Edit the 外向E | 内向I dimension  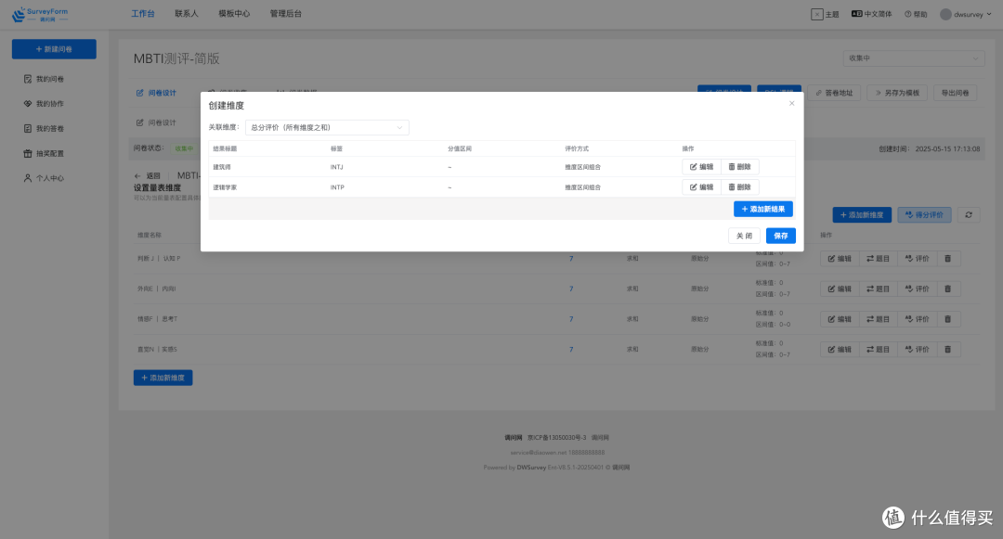840,289
